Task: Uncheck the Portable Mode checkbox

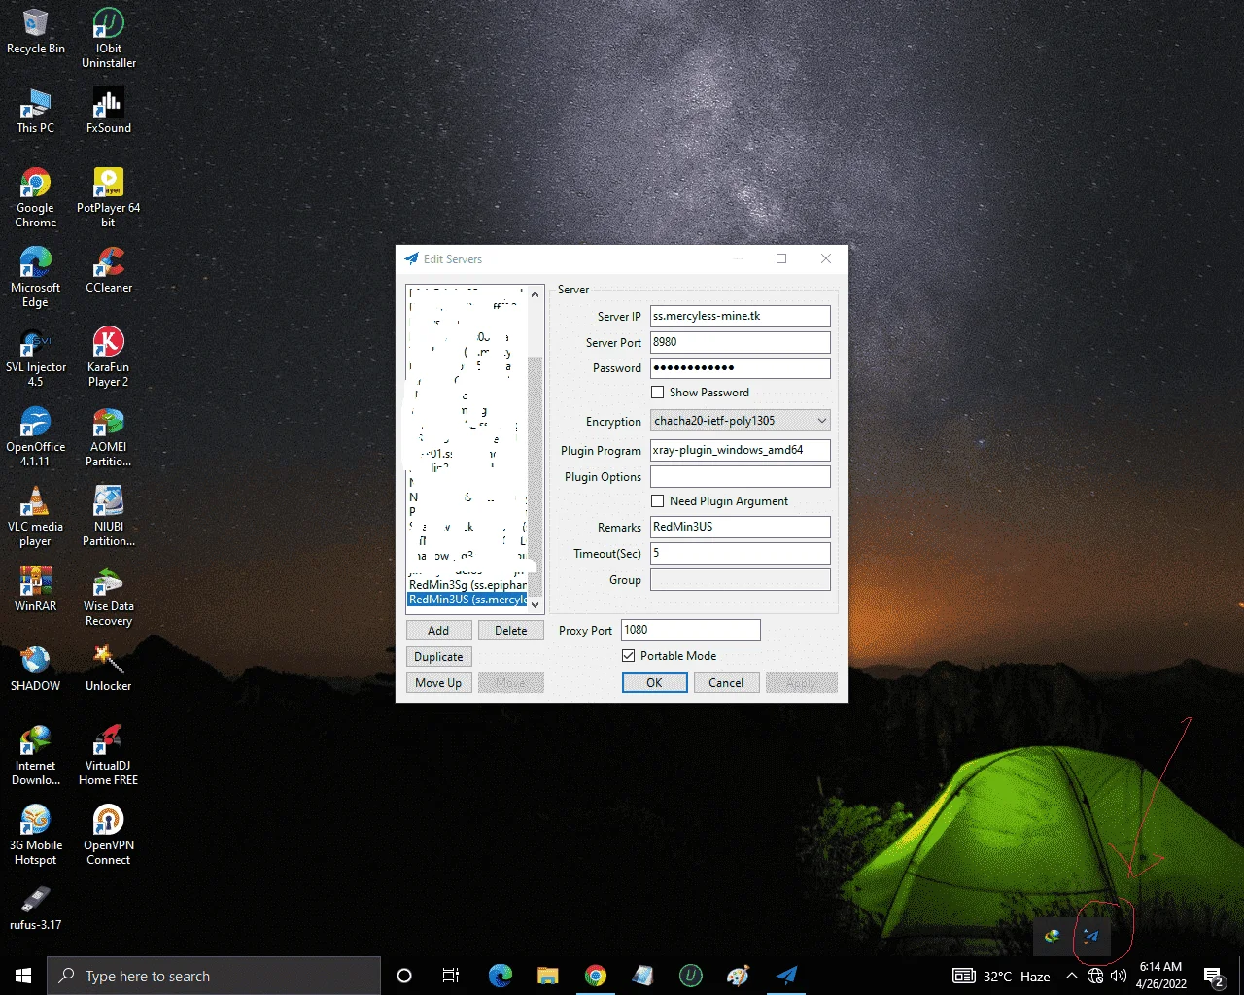Action: click(629, 656)
